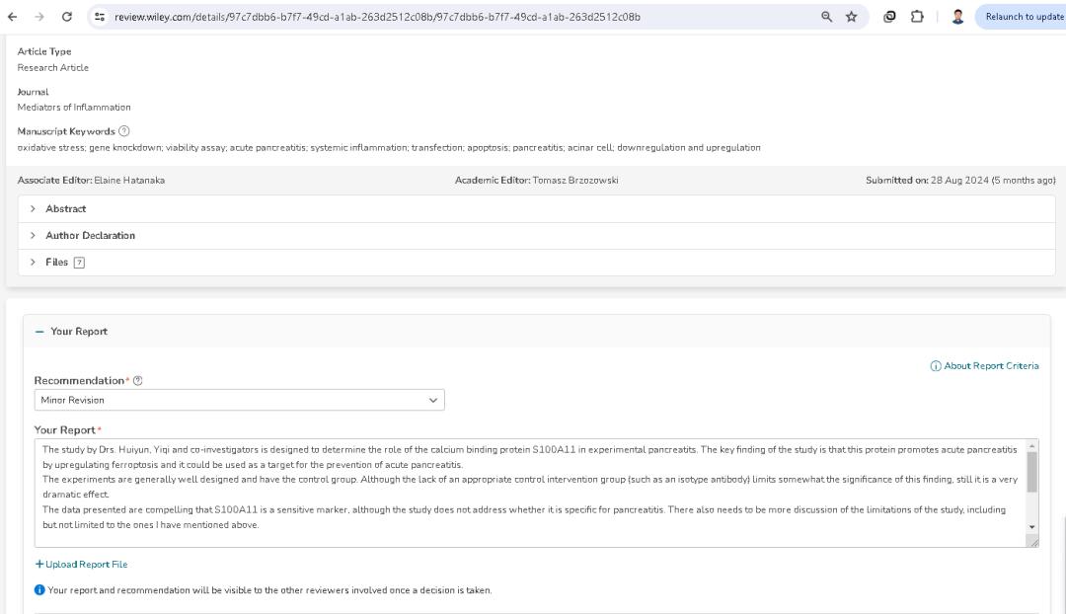The height and width of the screenshot is (614, 1066).
Task: Click Submitted on 28 Aug 2024 text
Action: [960, 181]
